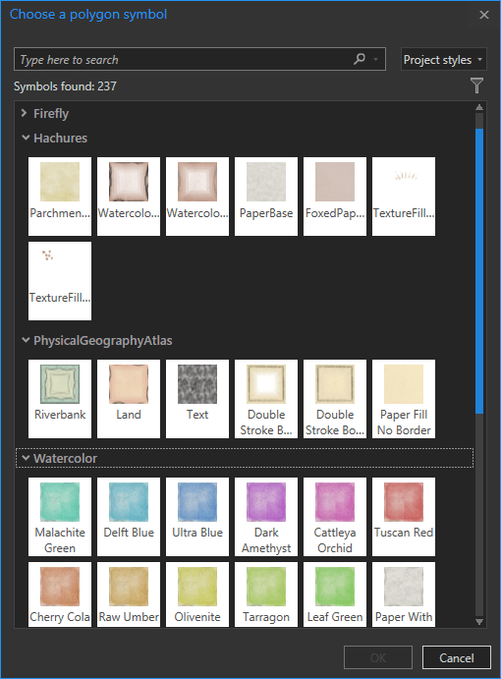Pick the Text texture symbol
Image resolution: width=501 pixels, height=679 pixels.
coord(197,399)
